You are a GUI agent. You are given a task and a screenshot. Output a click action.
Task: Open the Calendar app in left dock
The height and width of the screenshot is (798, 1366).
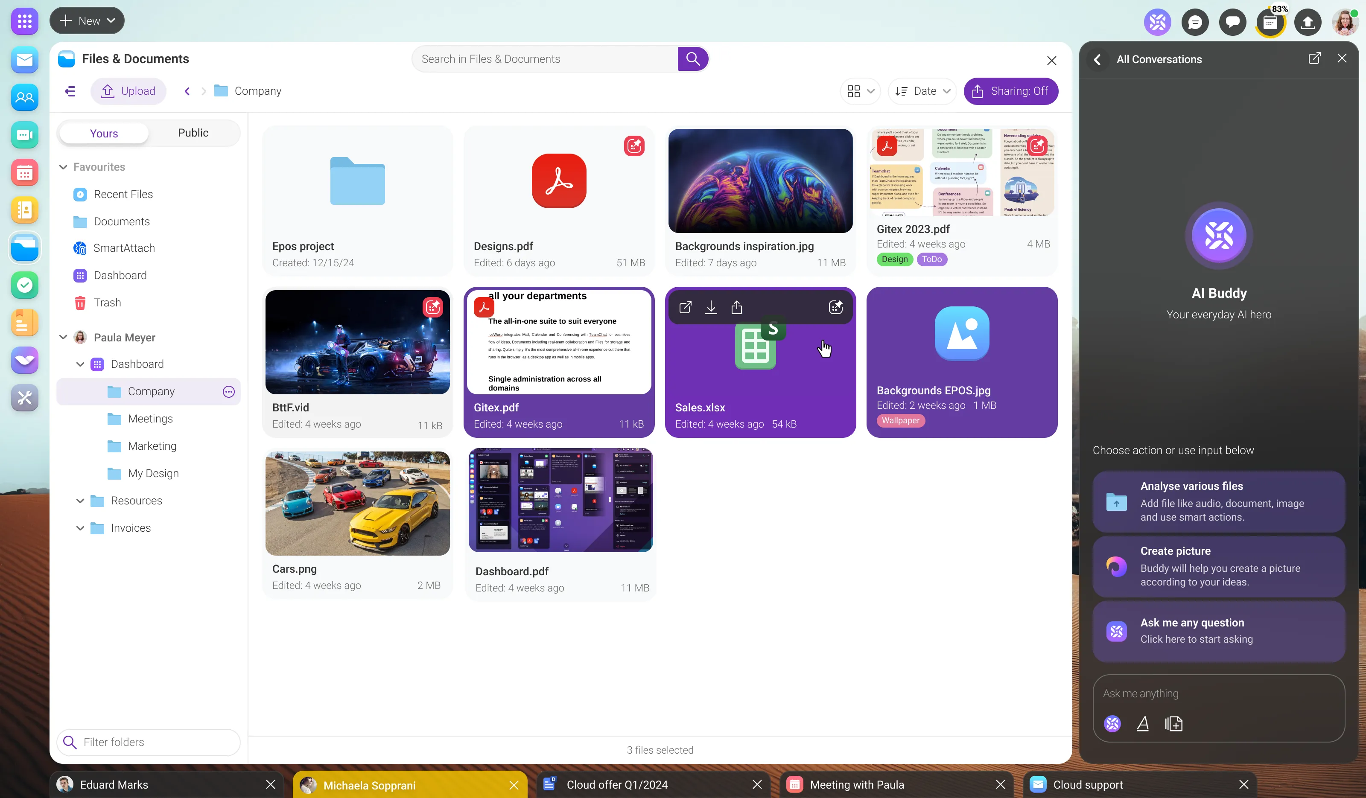24,173
